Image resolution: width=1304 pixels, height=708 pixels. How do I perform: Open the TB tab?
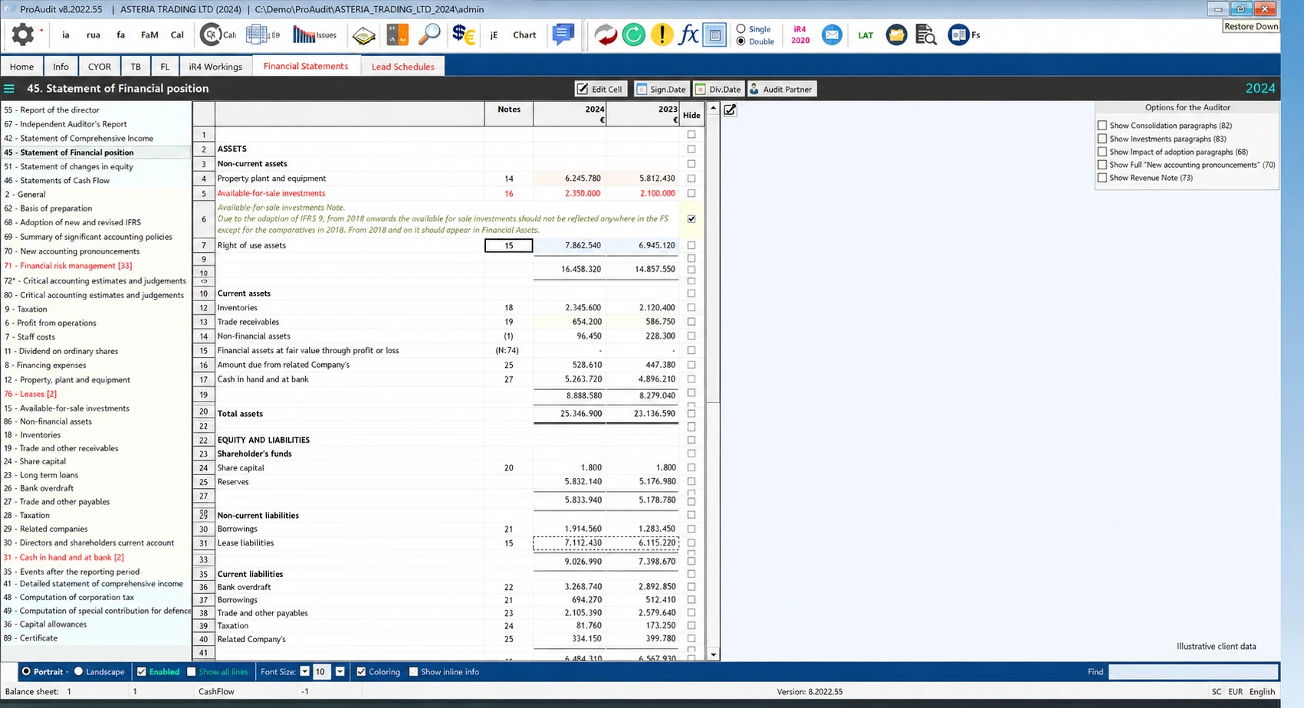coord(136,67)
